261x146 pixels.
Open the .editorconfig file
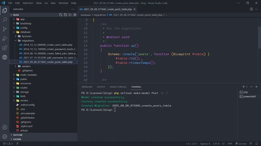point(44,105)
